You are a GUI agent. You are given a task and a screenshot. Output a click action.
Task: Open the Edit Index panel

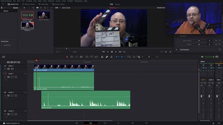coord(43,4)
